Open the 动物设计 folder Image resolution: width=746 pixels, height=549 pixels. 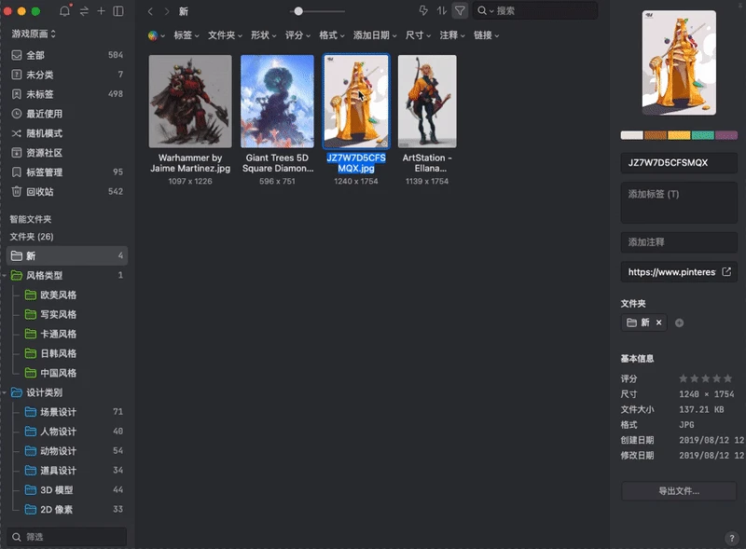(x=67, y=451)
